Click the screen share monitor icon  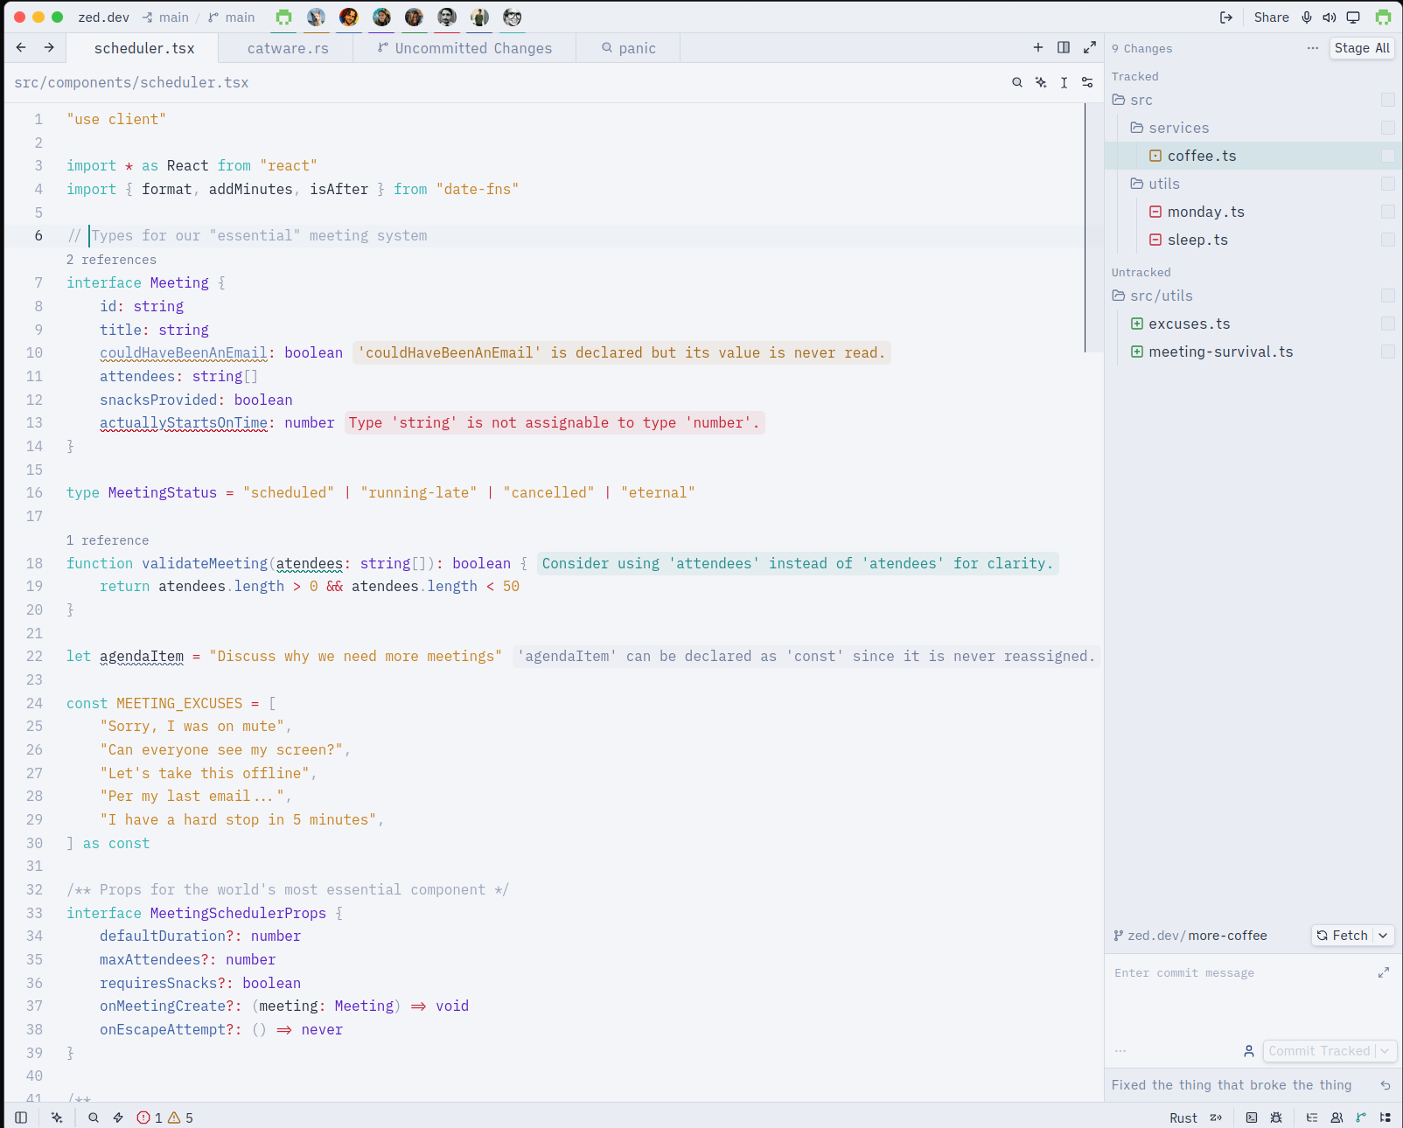tap(1353, 17)
